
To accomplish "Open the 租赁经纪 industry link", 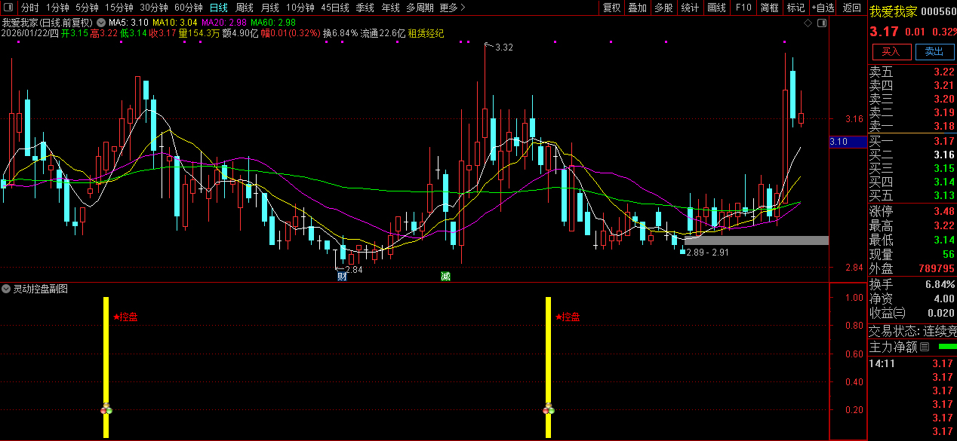I will 426,33.
